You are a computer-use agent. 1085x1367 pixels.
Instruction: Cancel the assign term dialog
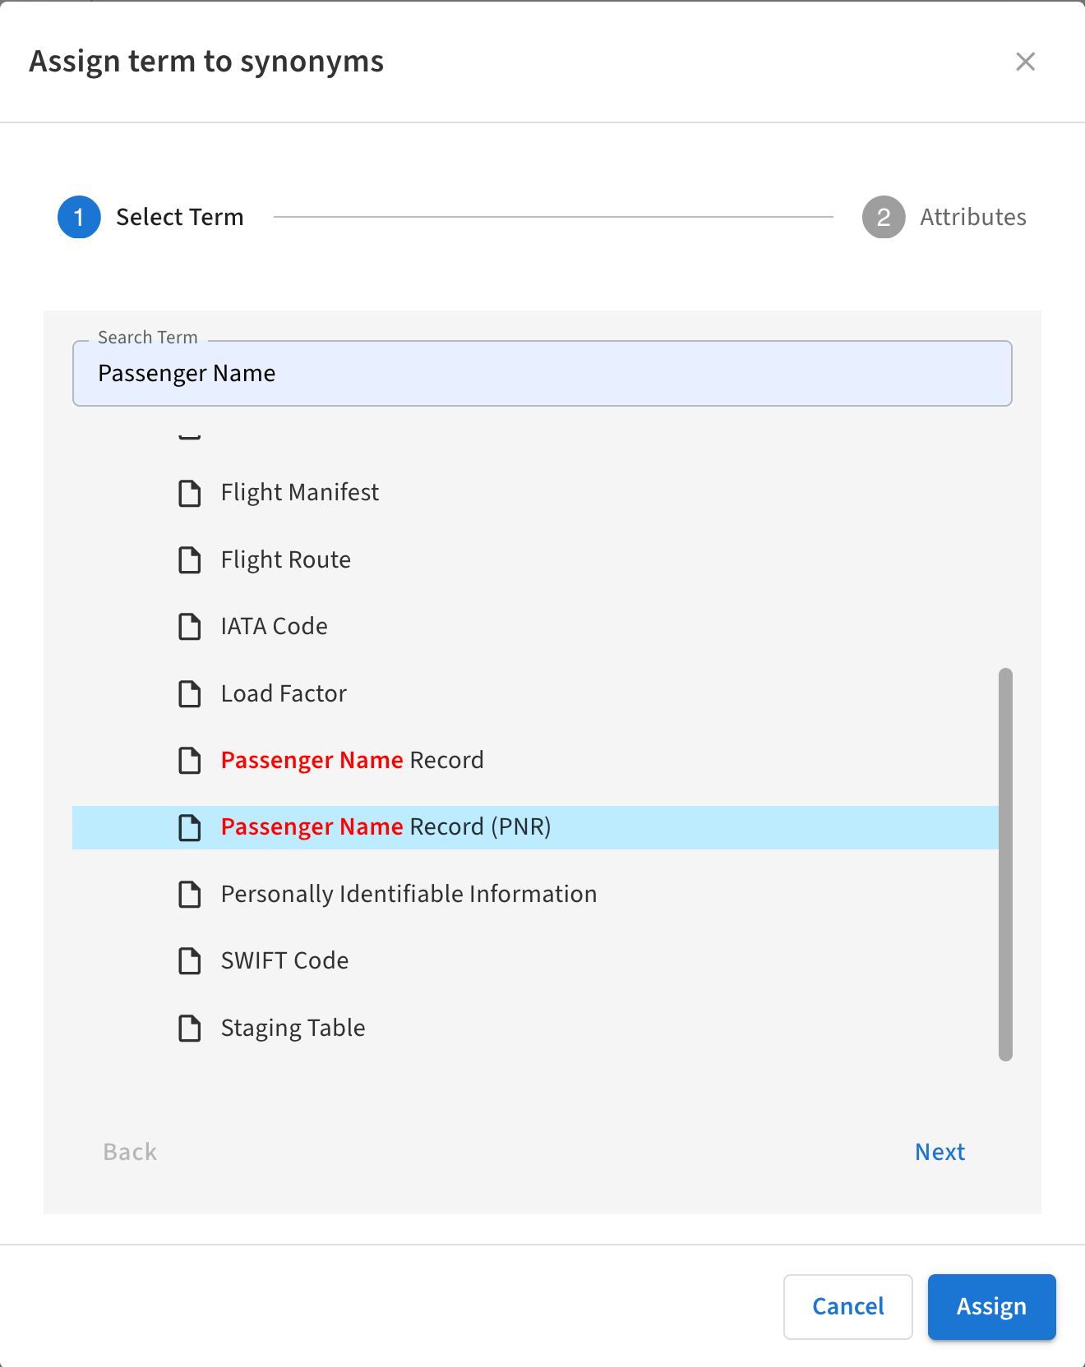click(847, 1307)
